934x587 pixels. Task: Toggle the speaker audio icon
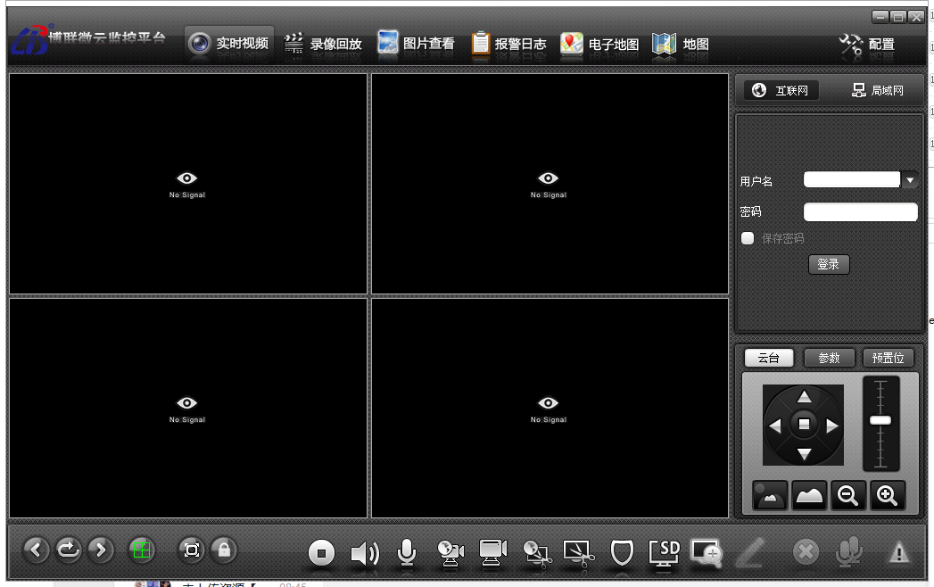(x=364, y=554)
